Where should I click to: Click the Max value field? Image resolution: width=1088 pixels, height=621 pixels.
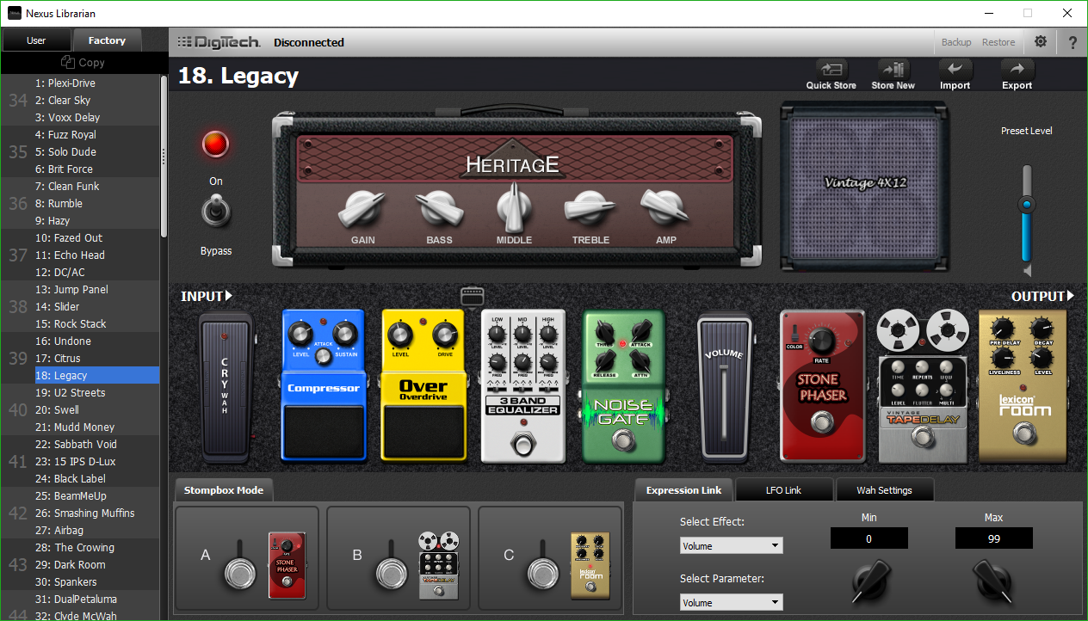point(993,538)
